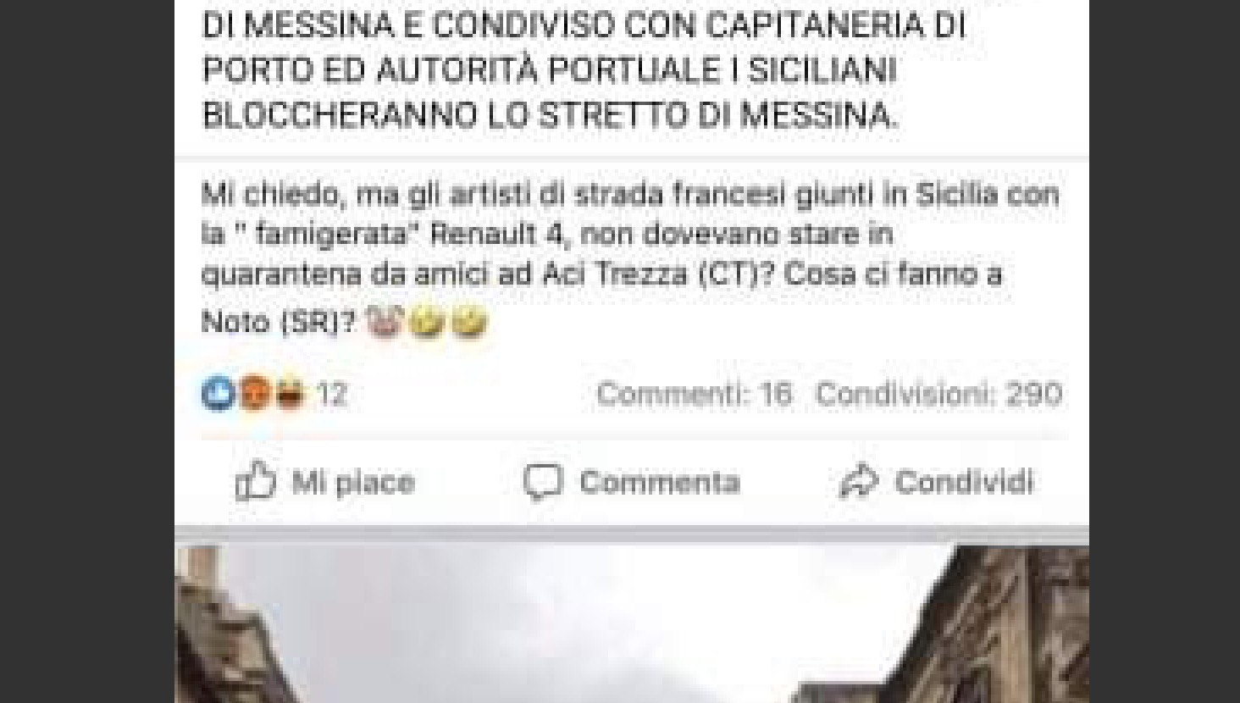Click the Commenta button label
This screenshot has width=1240, height=703.
[660, 483]
